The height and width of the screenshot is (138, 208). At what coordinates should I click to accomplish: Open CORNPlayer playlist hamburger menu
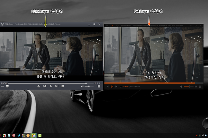99,86
